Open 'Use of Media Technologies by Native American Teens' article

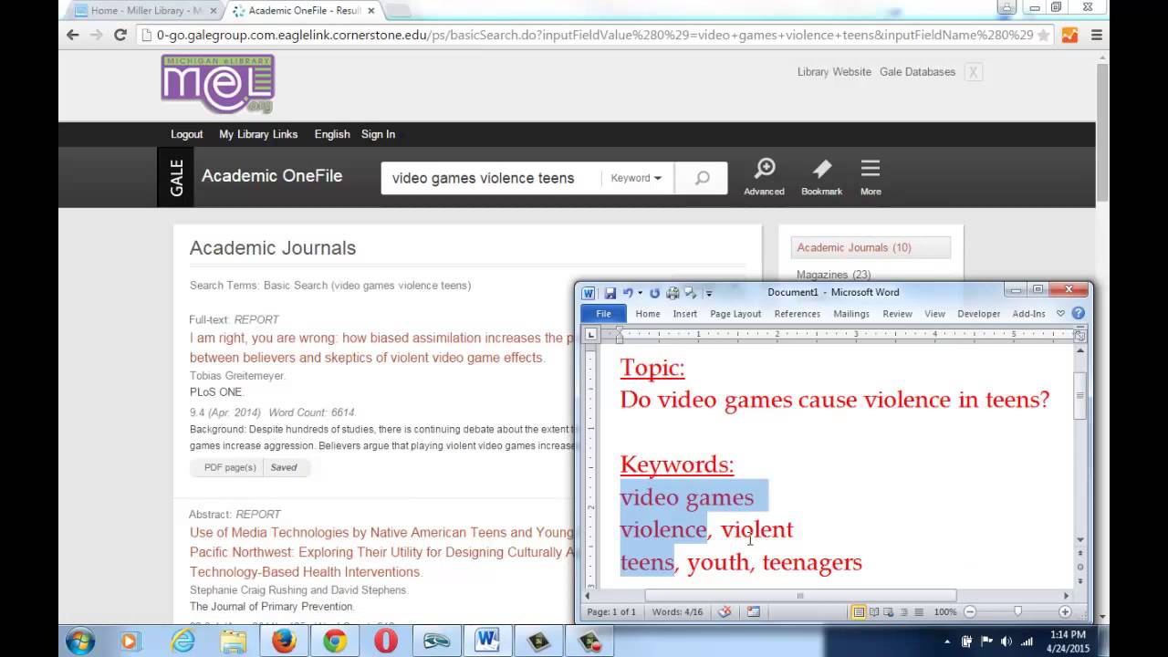click(x=381, y=552)
